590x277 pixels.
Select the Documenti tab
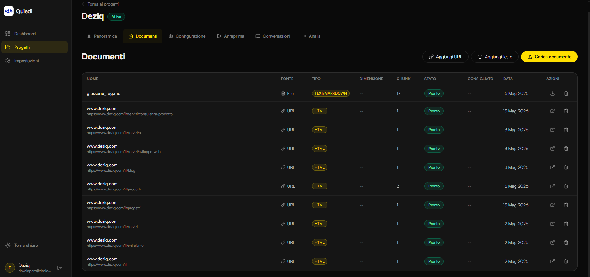(x=143, y=36)
